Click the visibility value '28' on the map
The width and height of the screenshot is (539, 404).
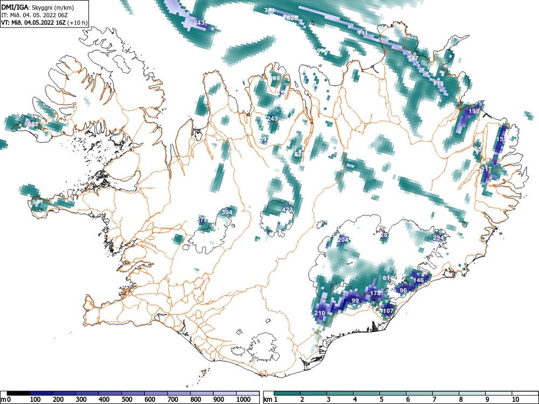coord(384,235)
